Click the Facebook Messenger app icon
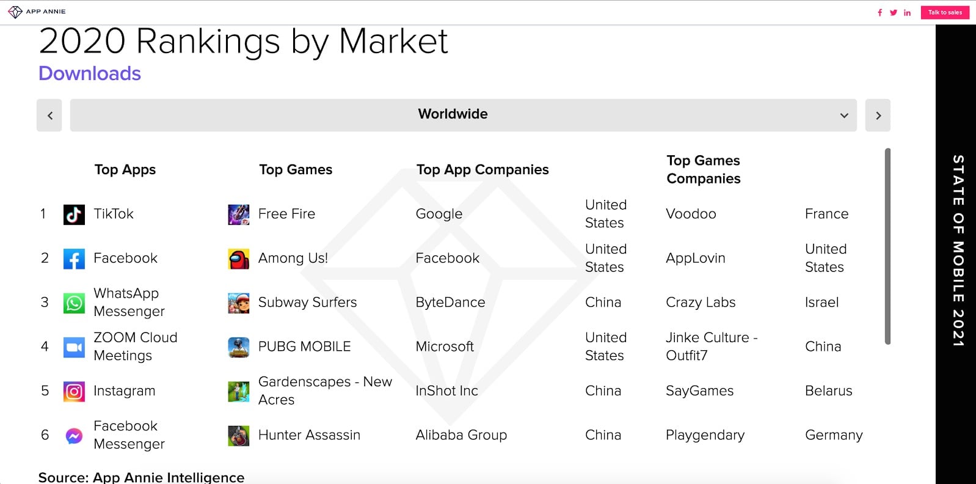Image resolution: width=976 pixels, height=484 pixels. coord(74,436)
